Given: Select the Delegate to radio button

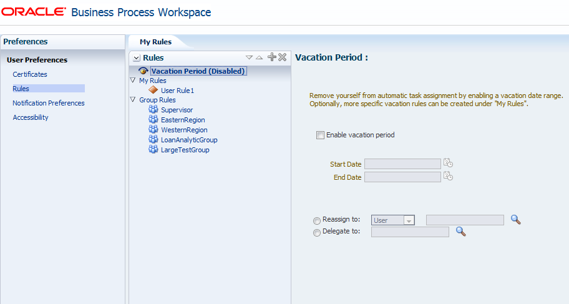Looking at the screenshot, I should click(x=317, y=232).
